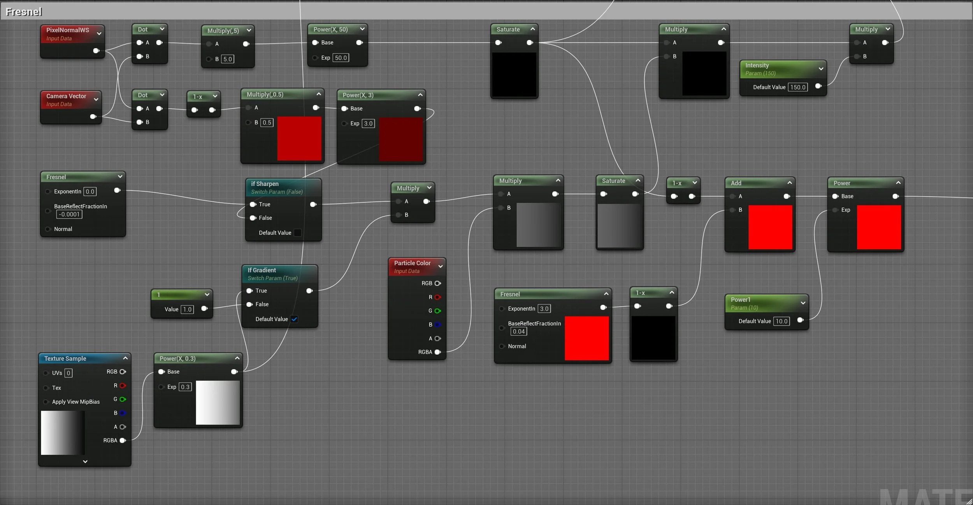Click Intensity parameter output pin
The height and width of the screenshot is (505, 973).
818,86
